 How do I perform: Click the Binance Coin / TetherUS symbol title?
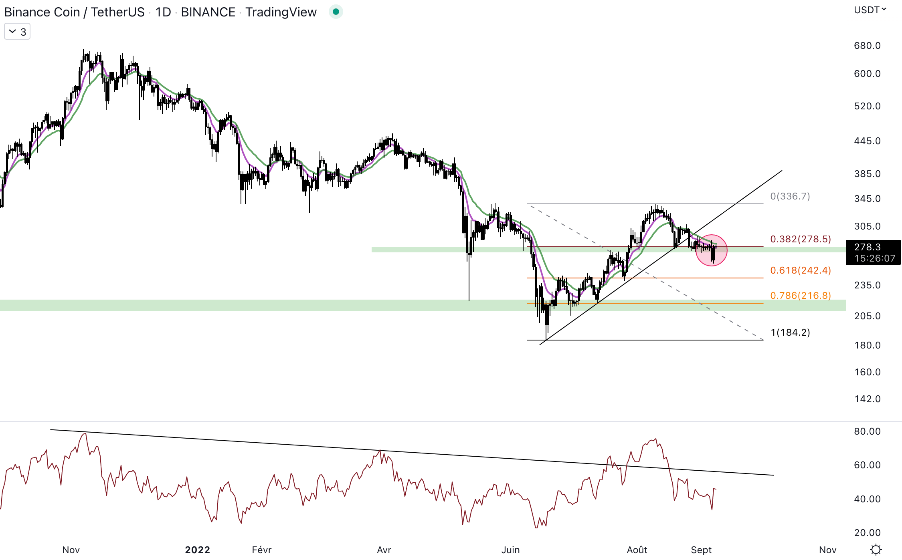click(x=74, y=12)
